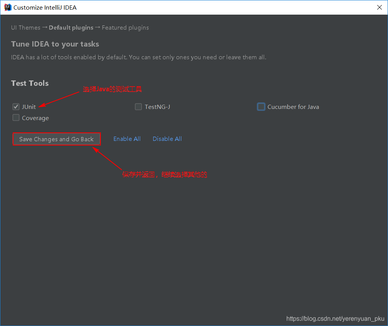Close the Customize IntelliJ IDEA window
The height and width of the screenshot is (326, 388).
(380, 7)
